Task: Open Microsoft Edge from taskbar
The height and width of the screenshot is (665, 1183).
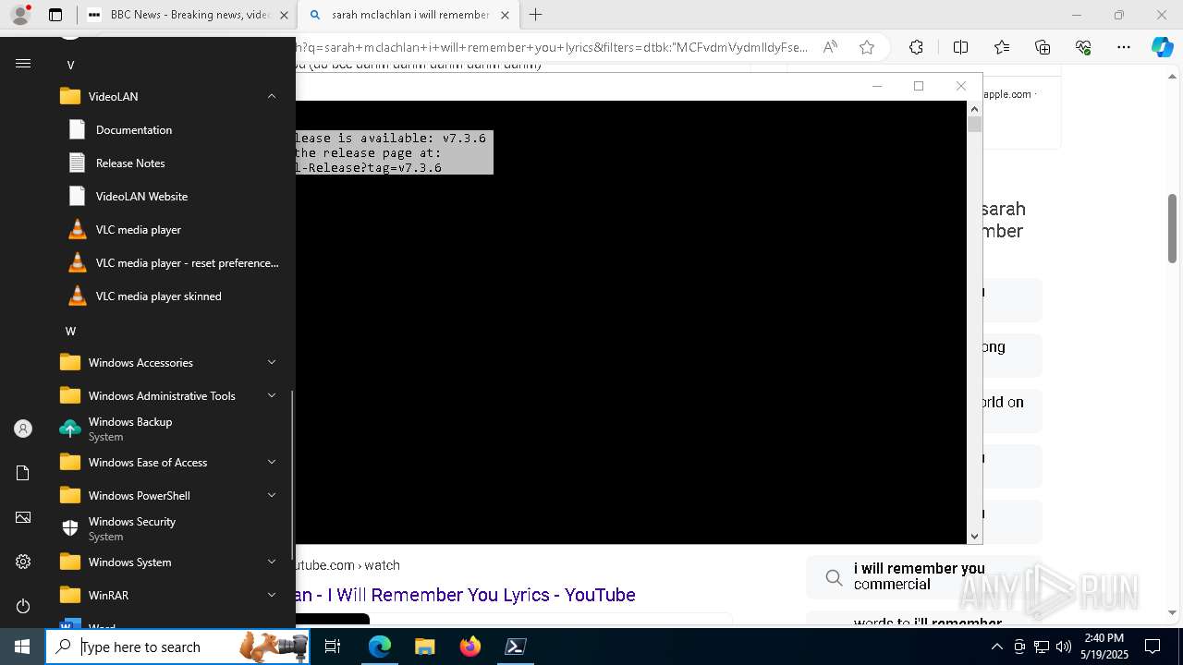Action: coord(380,647)
